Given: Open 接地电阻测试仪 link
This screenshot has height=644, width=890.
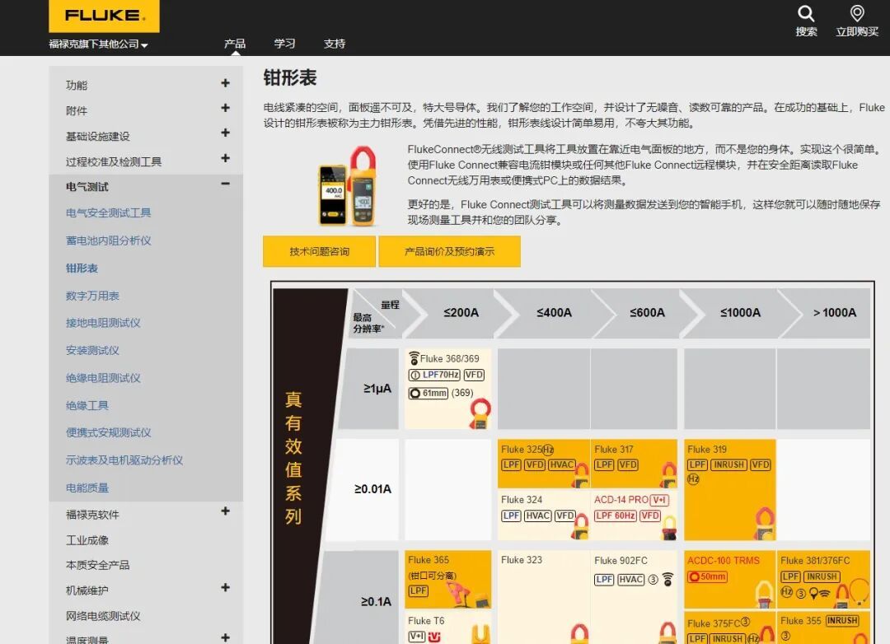Looking at the screenshot, I should point(103,323).
